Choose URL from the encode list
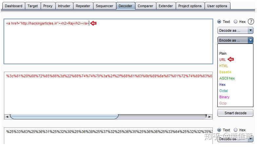Viewport: 259px width, 147px height. (x=222, y=60)
